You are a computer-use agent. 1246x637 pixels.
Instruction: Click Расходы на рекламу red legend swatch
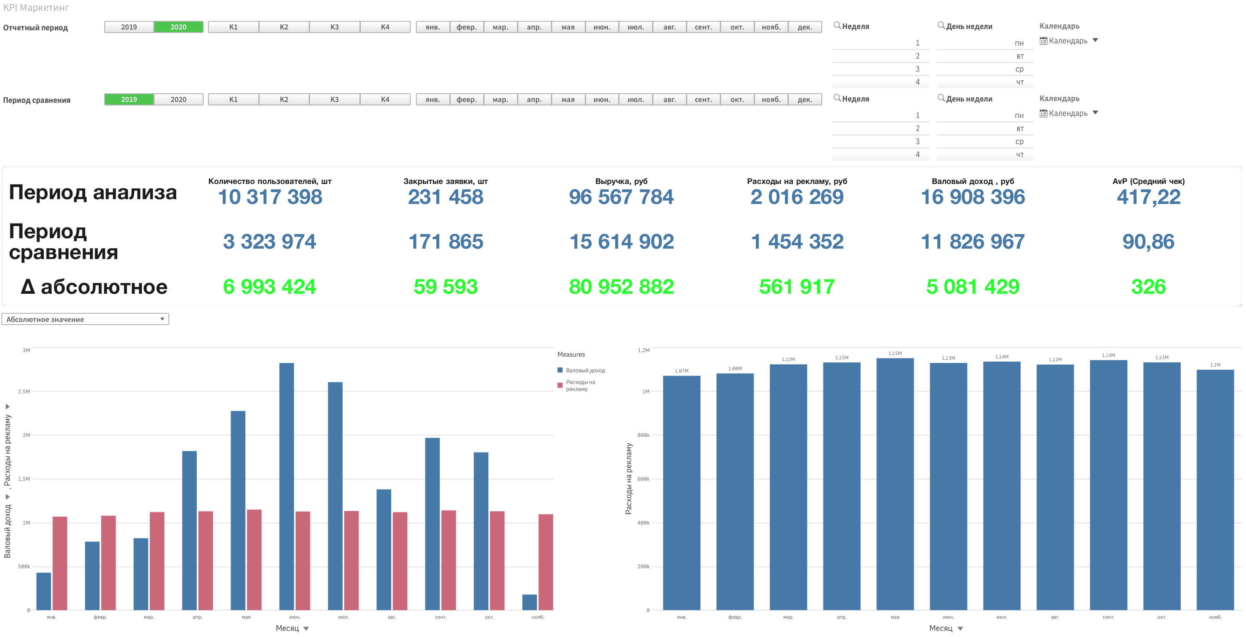[560, 385]
